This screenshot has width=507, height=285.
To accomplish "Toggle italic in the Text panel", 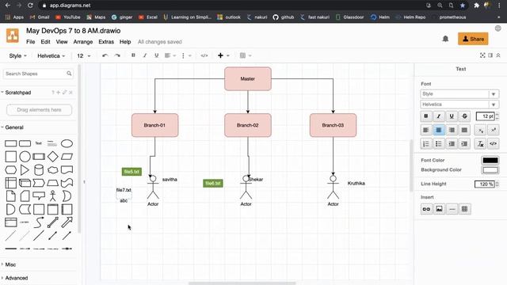I will (439, 116).
